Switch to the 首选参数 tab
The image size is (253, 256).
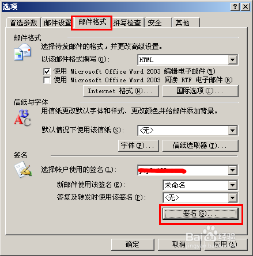click(x=24, y=23)
